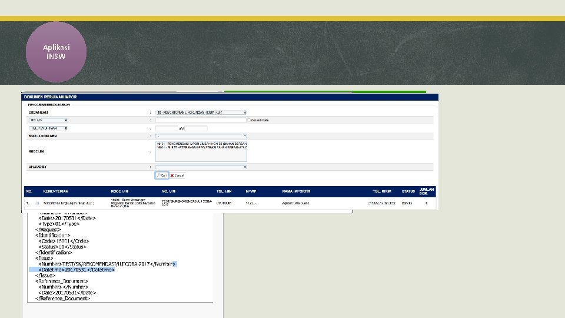This screenshot has width=565, height=318.
Task: Select 16101 Rekomendasi Impor Limbah in Kode Ijin list
Action: click(201, 144)
